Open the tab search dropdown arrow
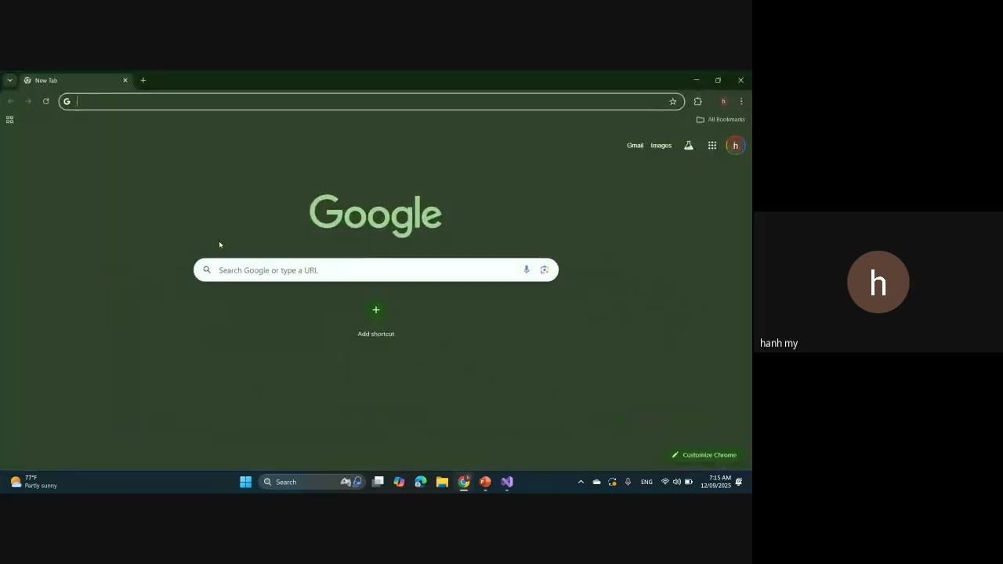This screenshot has height=564, width=1003. (x=9, y=80)
